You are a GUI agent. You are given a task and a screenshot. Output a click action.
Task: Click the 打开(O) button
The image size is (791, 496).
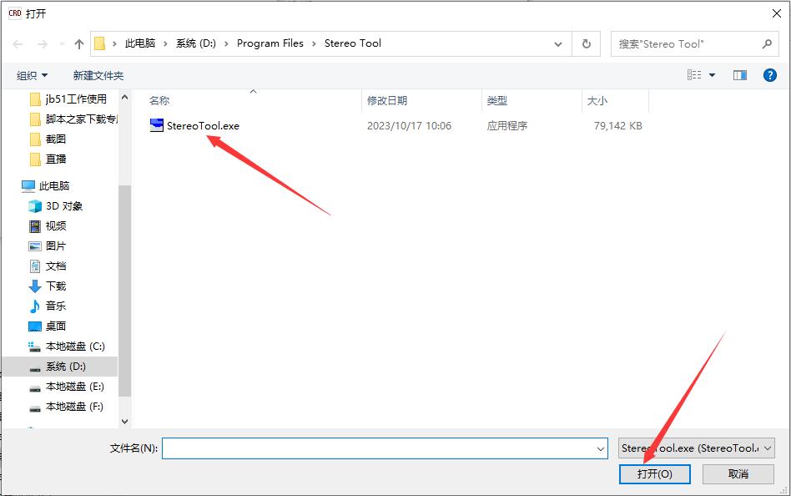(x=655, y=473)
